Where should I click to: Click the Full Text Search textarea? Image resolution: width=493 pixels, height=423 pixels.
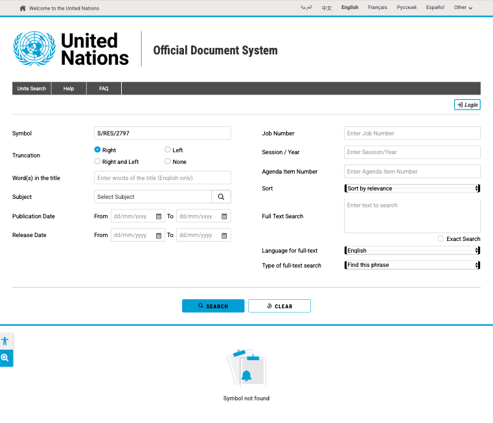tap(412, 216)
